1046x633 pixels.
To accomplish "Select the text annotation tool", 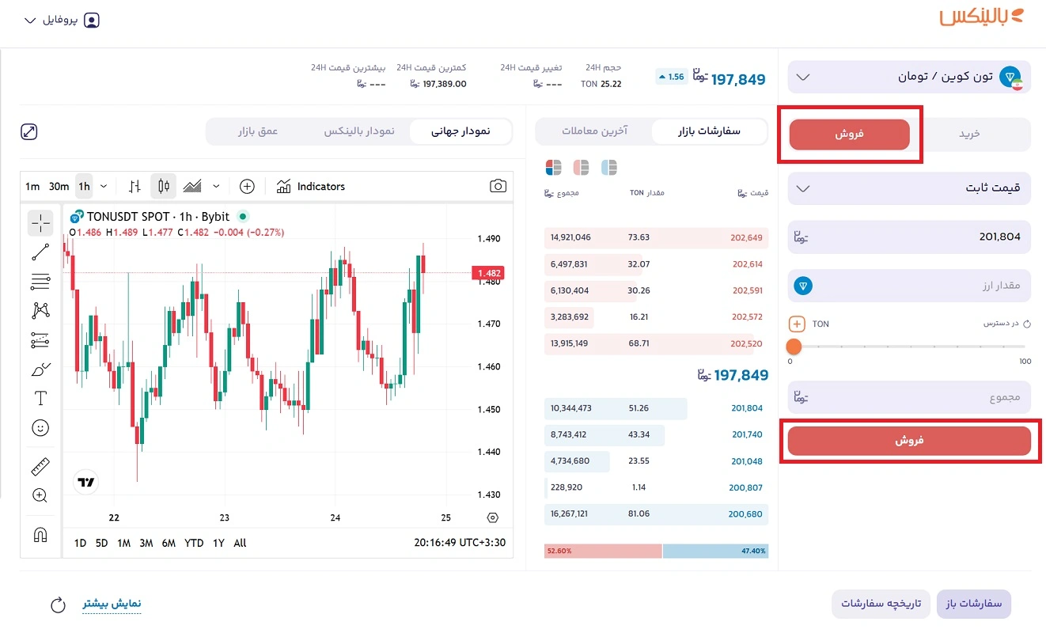I will 40,398.
